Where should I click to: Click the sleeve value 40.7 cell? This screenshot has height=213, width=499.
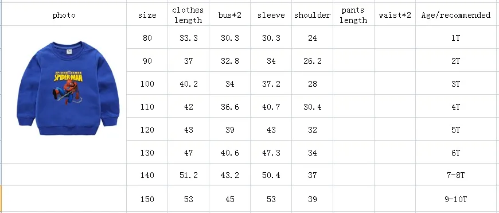pos(271,106)
